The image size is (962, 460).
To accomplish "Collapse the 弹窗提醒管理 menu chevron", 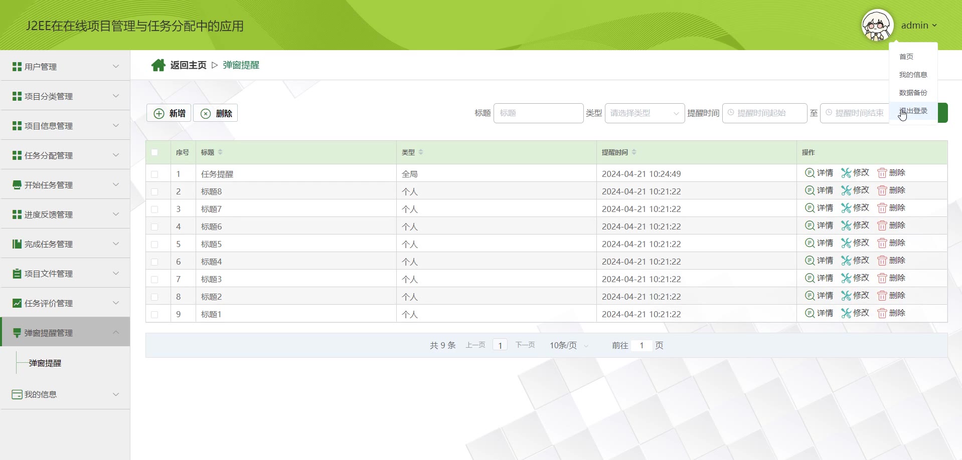I will 116,332.
